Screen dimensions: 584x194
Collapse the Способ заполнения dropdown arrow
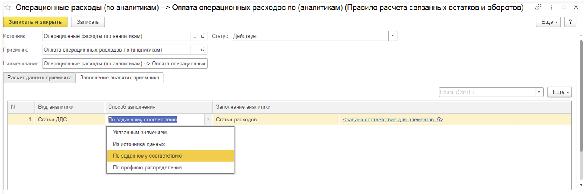[x=208, y=119]
